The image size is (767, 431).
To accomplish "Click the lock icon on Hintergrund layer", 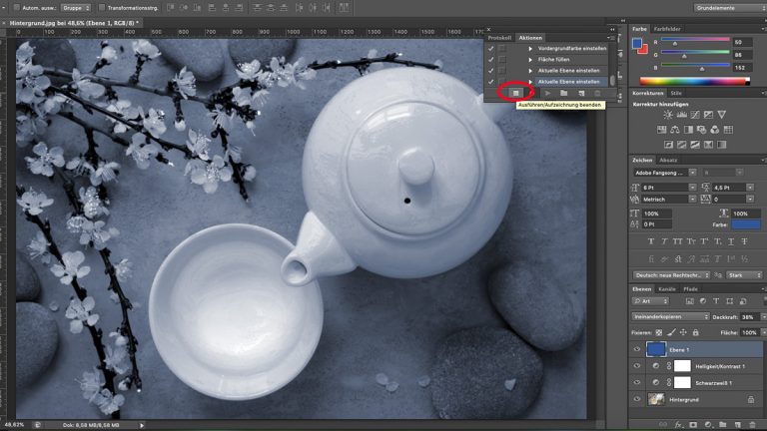I will coord(750,399).
